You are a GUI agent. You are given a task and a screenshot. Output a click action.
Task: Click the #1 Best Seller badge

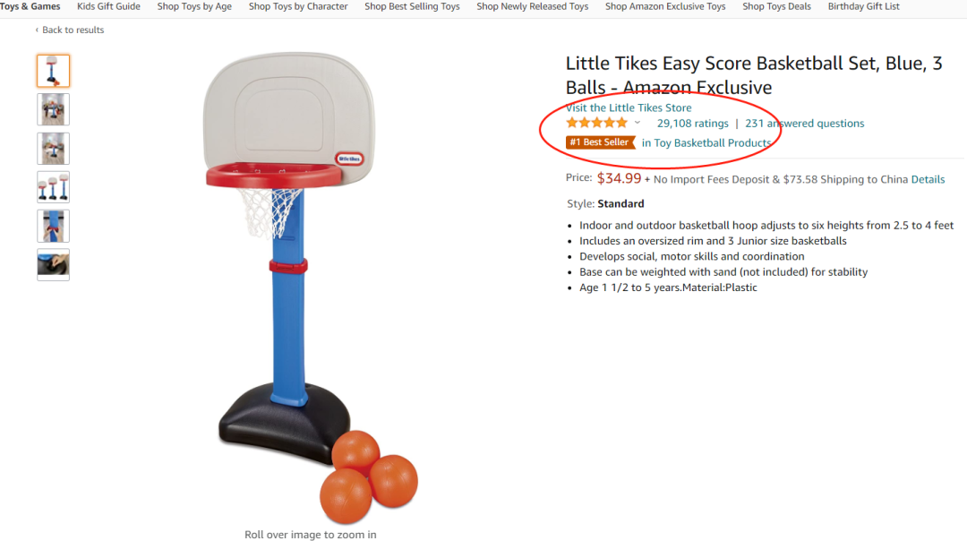(600, 142)
